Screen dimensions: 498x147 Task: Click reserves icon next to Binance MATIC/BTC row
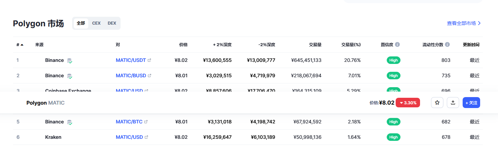pos(69,122)
